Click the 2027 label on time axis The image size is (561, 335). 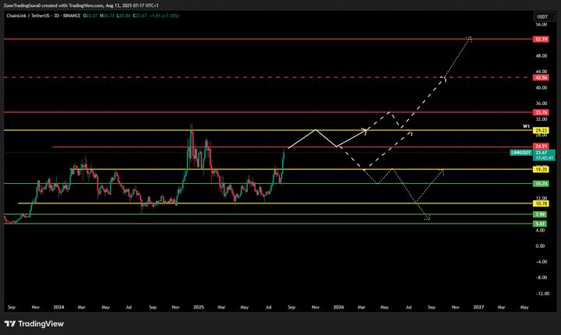[478, 308]
